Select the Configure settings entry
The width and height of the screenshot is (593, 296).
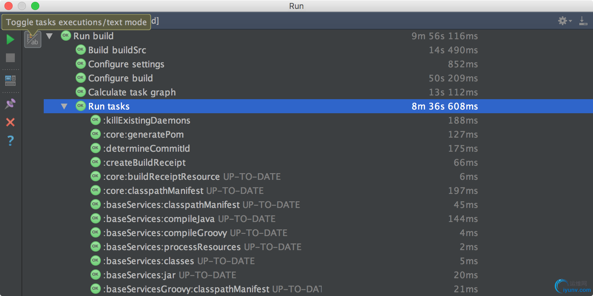coord(126,64)
